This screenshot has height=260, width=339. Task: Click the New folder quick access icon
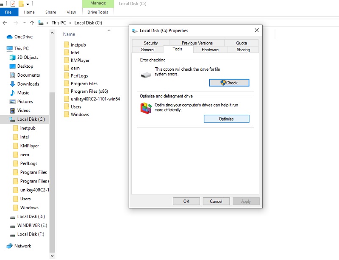click(21, 4)
